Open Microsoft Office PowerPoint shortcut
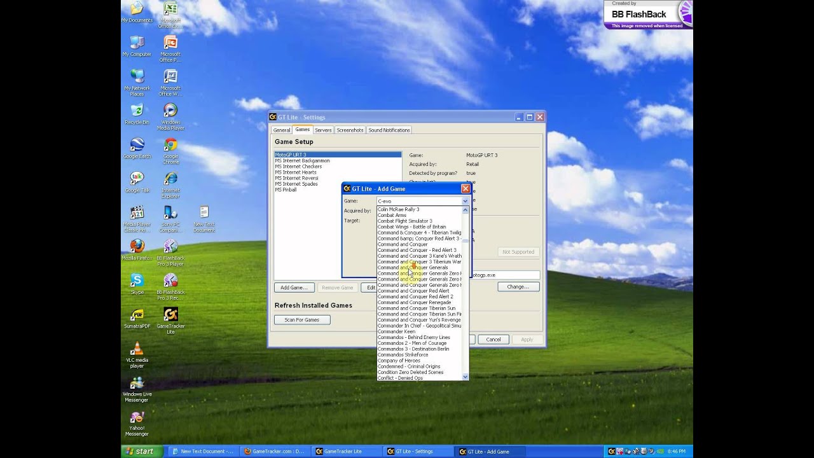814x458 pixels. click(170, 49)
